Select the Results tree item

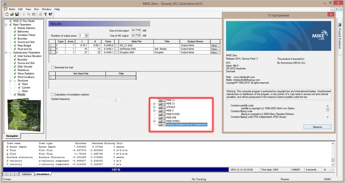click(21, 95)
